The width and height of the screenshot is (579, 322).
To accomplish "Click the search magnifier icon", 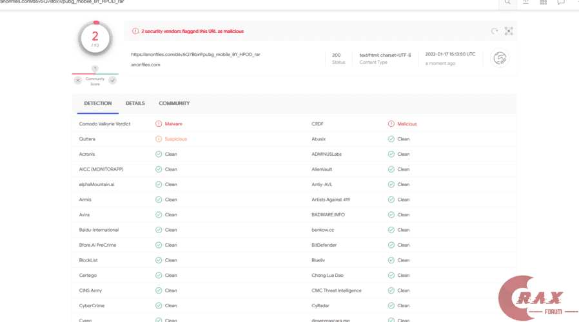I will point(507,3).
